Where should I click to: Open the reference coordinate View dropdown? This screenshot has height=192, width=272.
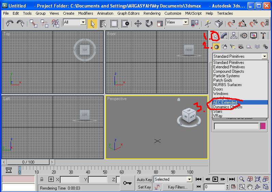[186, 22]
